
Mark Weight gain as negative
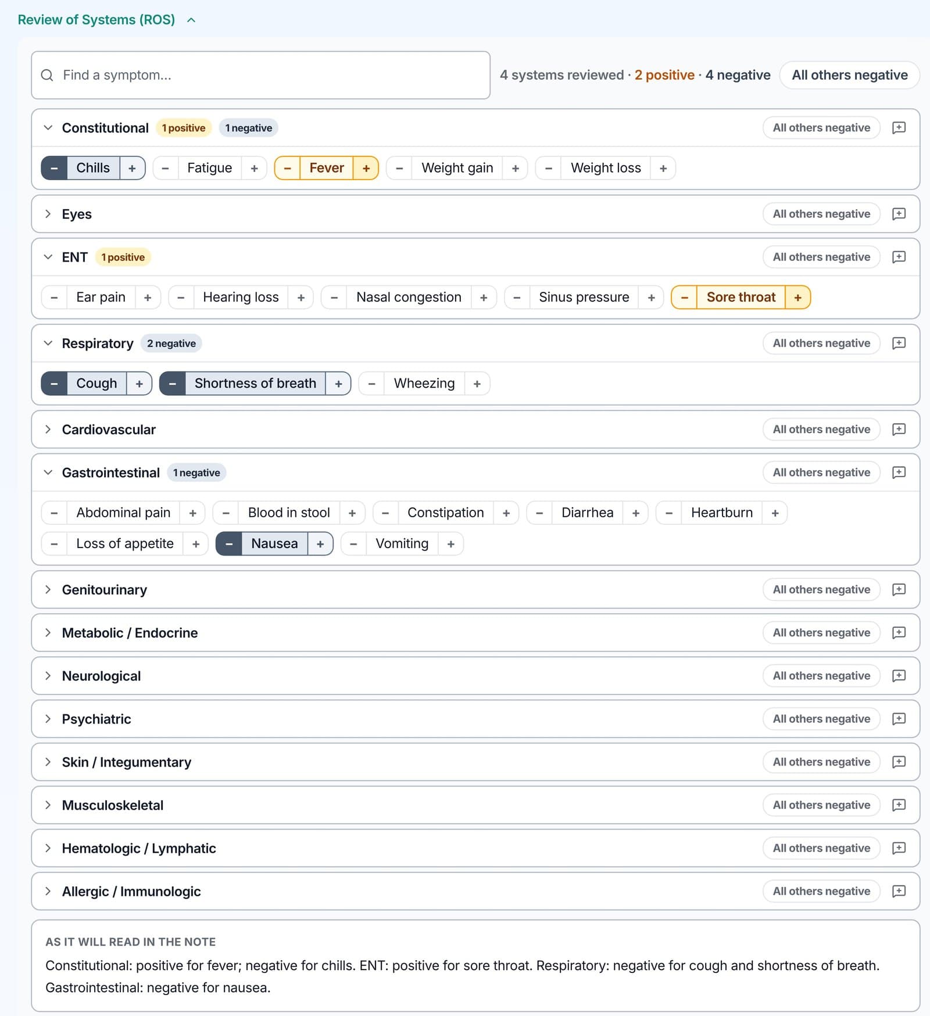pos(399,168)
